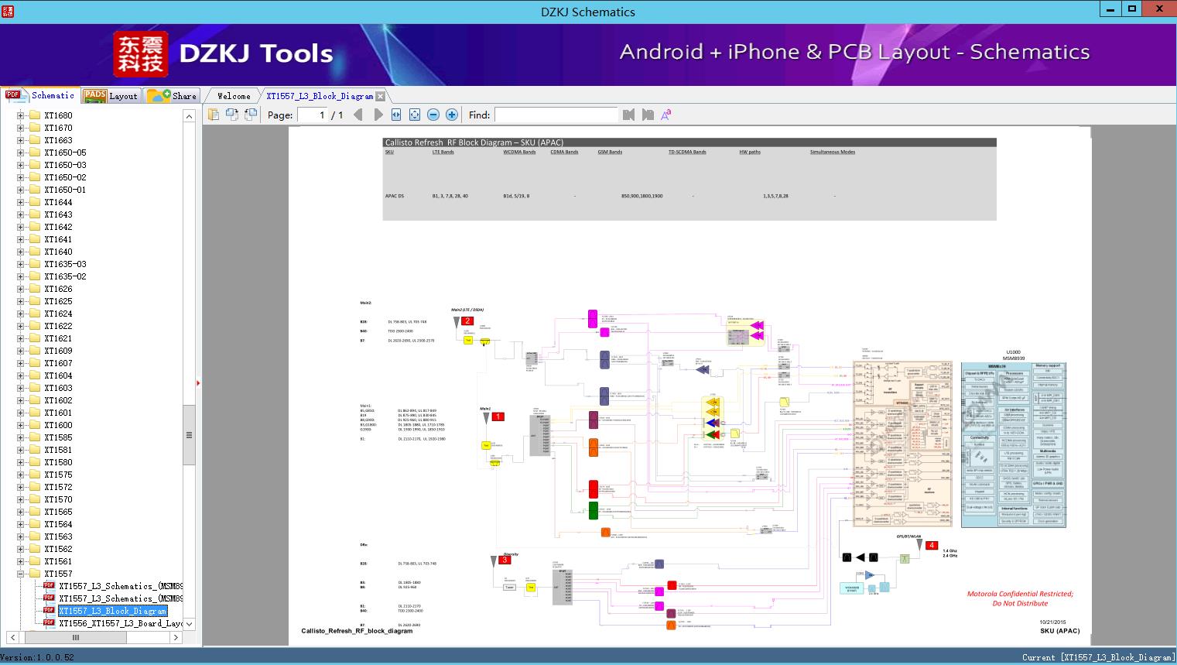Find previous match icon
Screen dimensions: 1177x665
(628, 115)
